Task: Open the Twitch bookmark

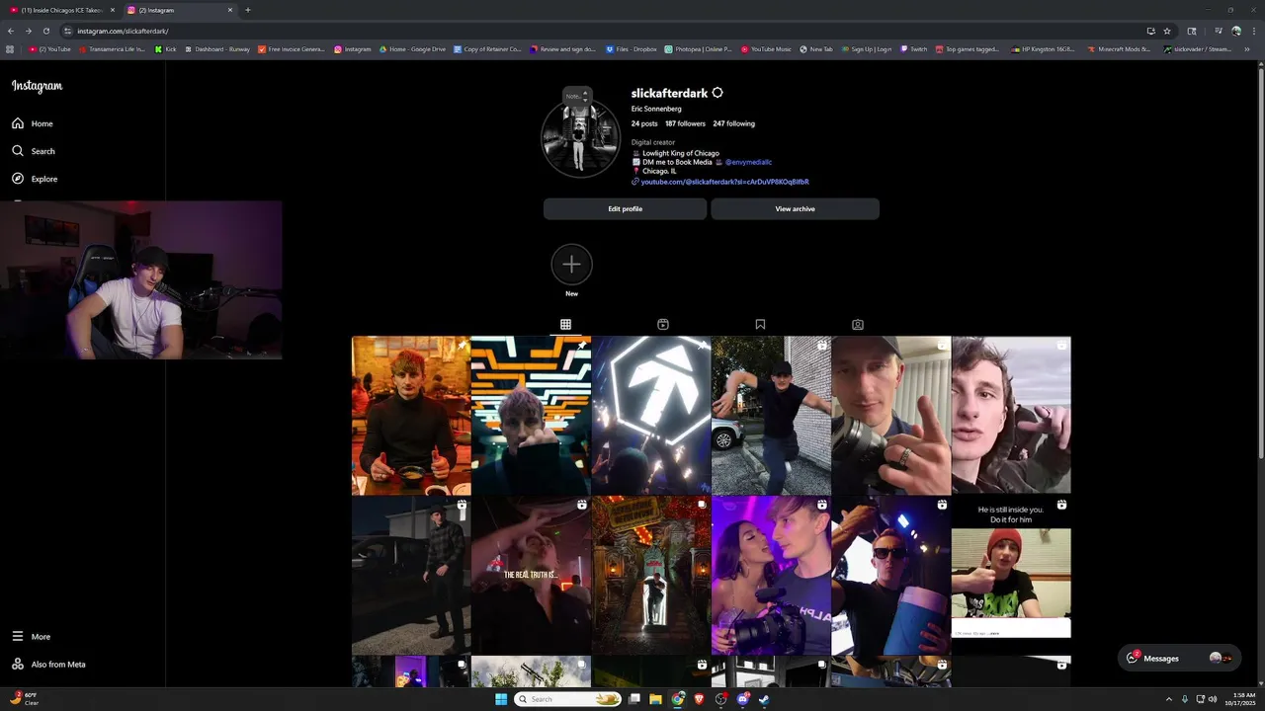Action: point(913,48)
